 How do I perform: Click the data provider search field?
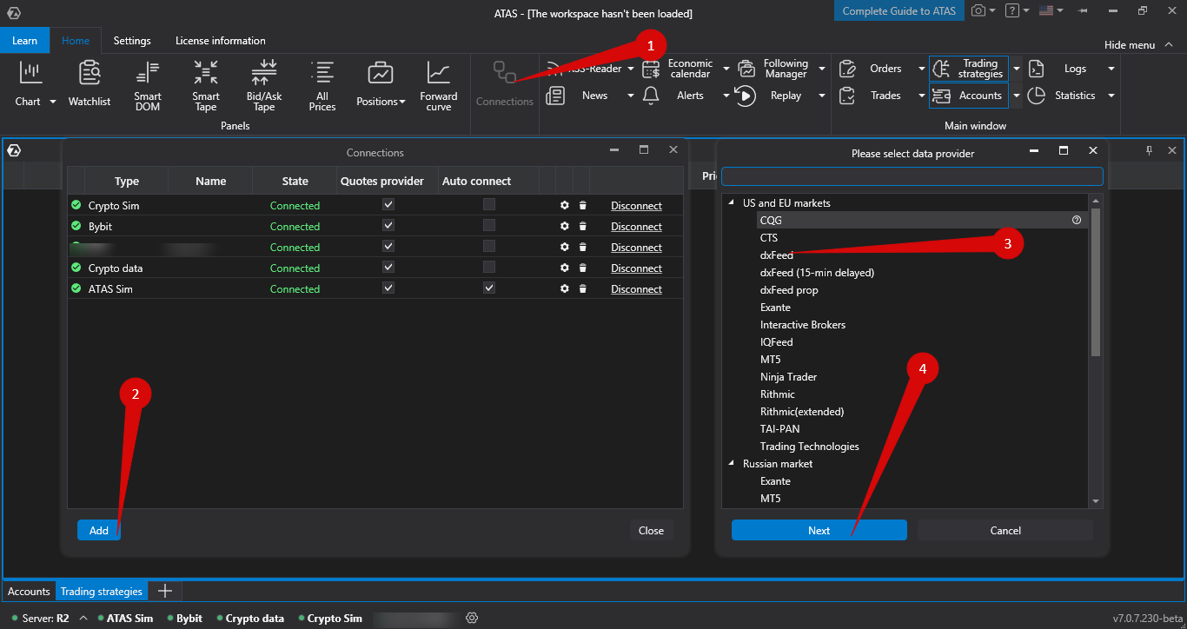point(912,176)
